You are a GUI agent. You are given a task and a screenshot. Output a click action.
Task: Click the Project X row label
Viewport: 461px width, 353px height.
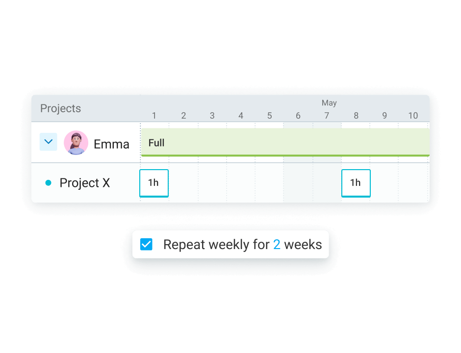(84, 182)
